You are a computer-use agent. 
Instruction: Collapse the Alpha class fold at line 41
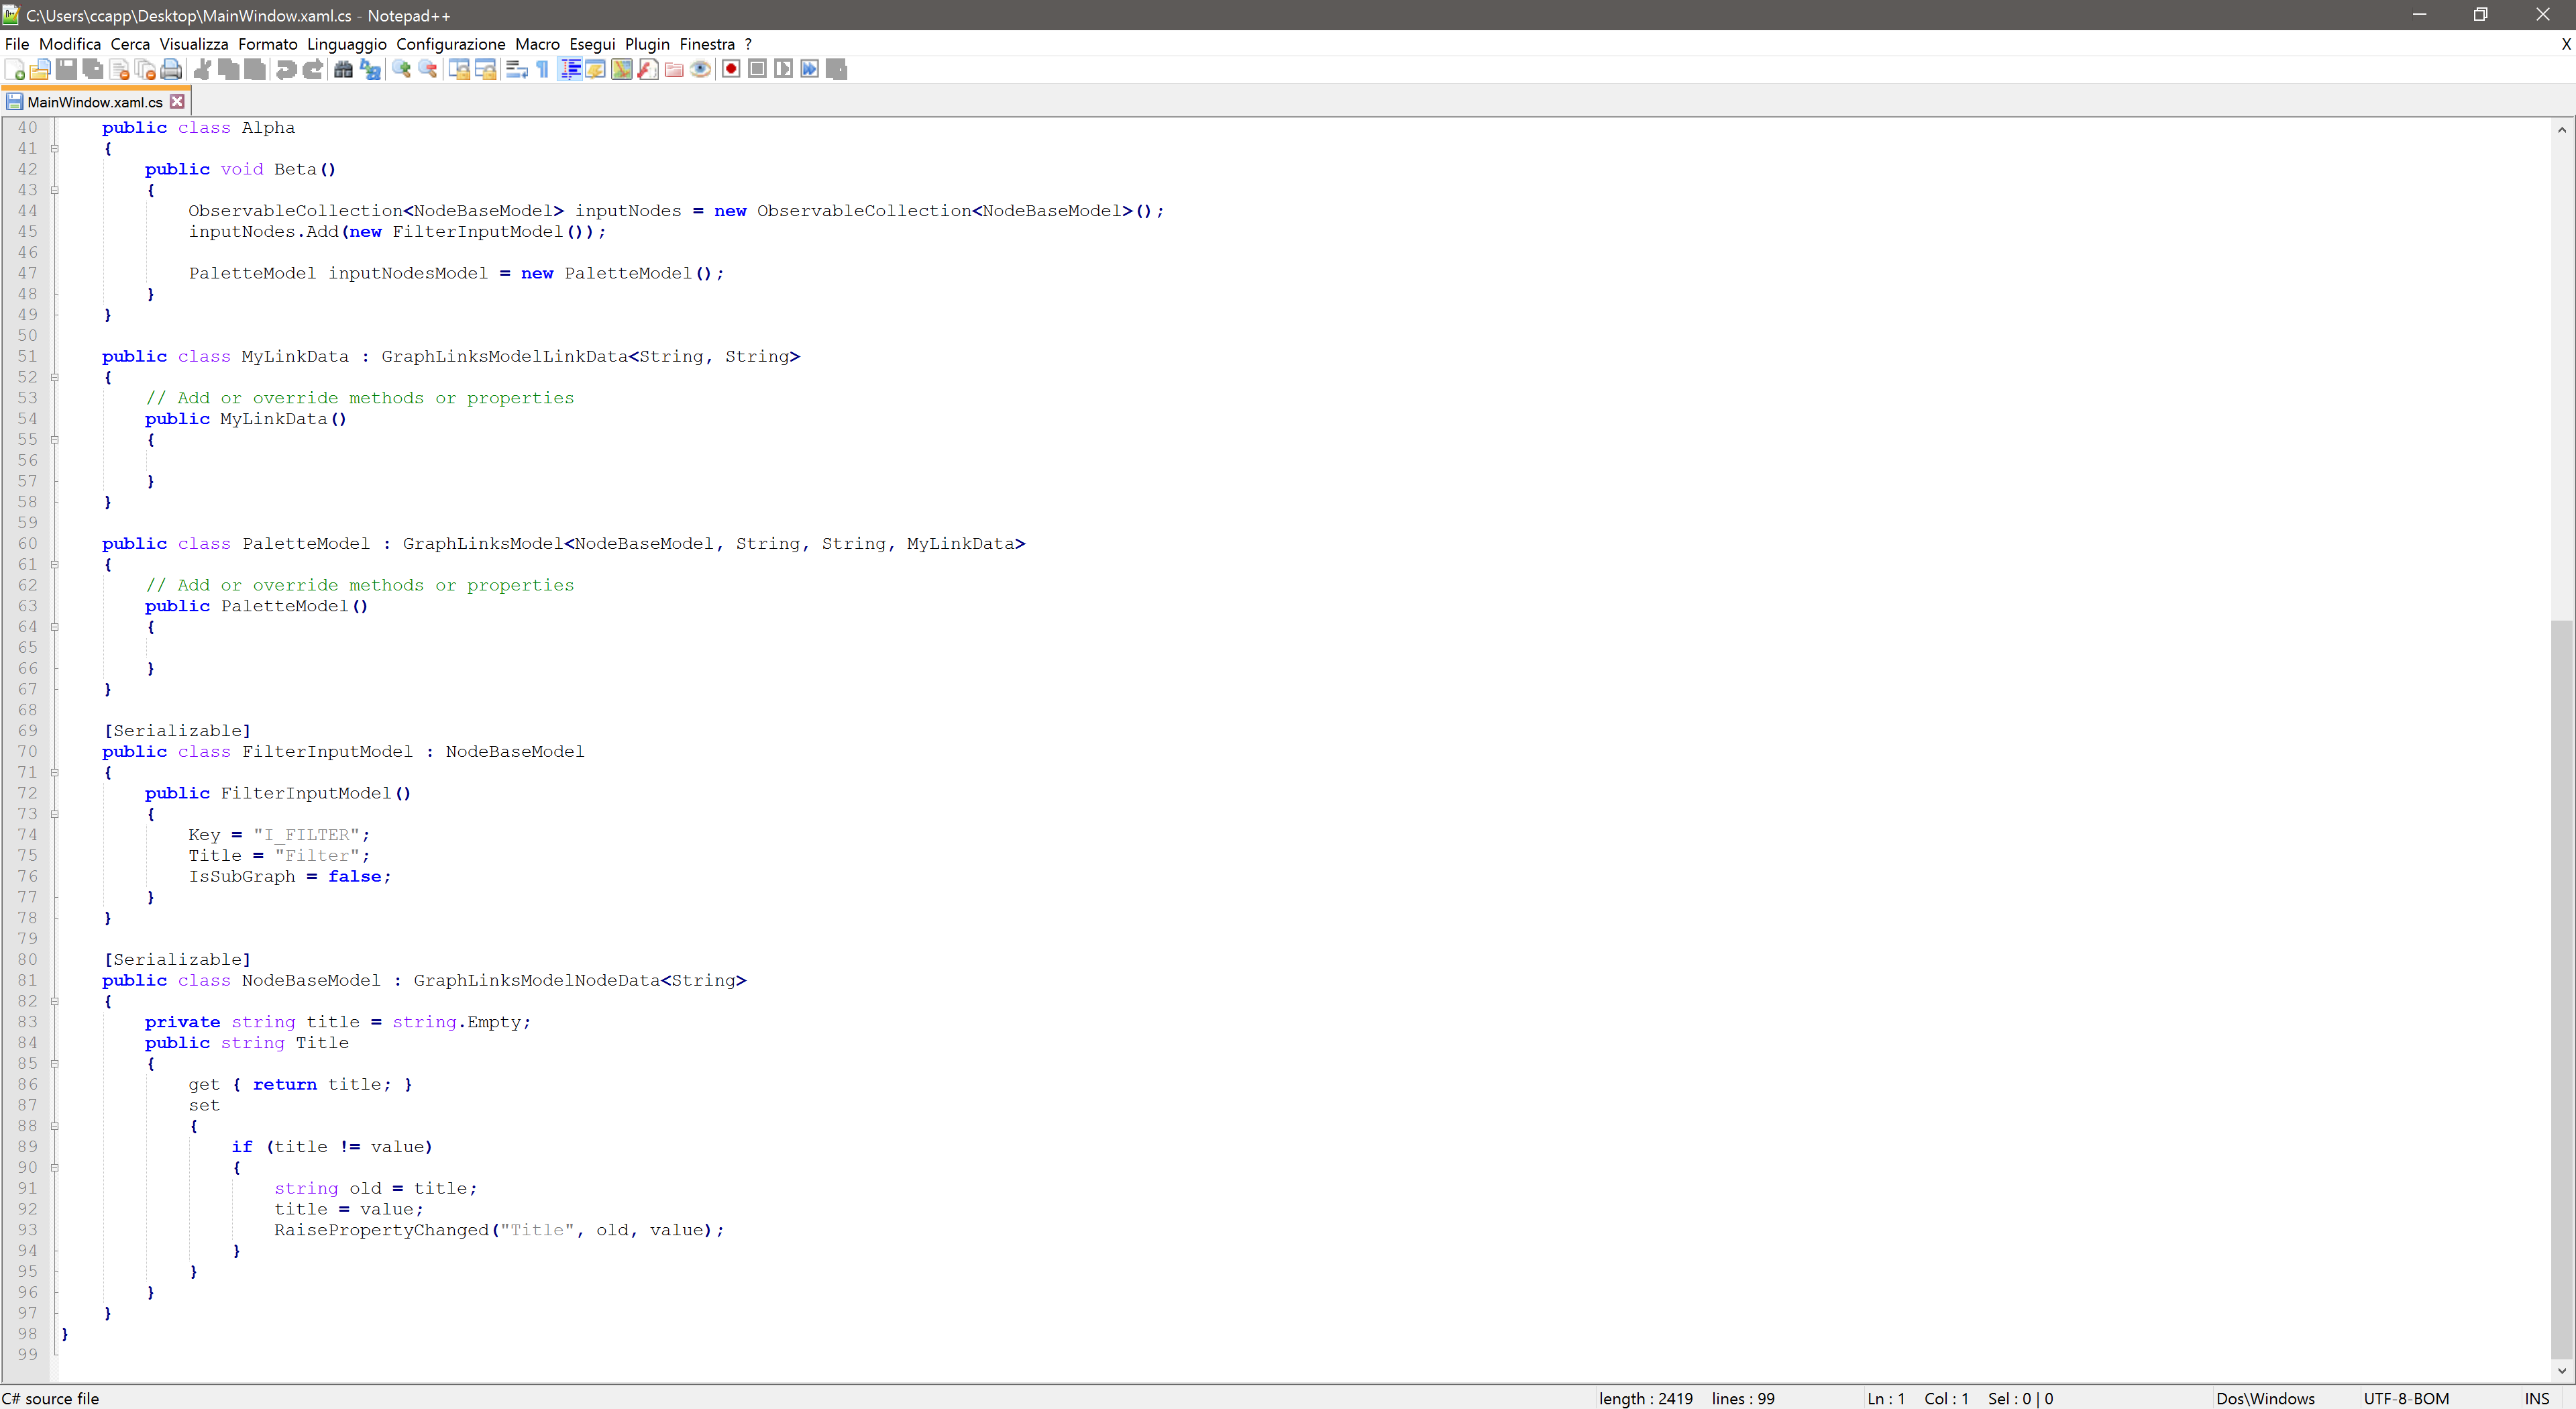(55, 149)
